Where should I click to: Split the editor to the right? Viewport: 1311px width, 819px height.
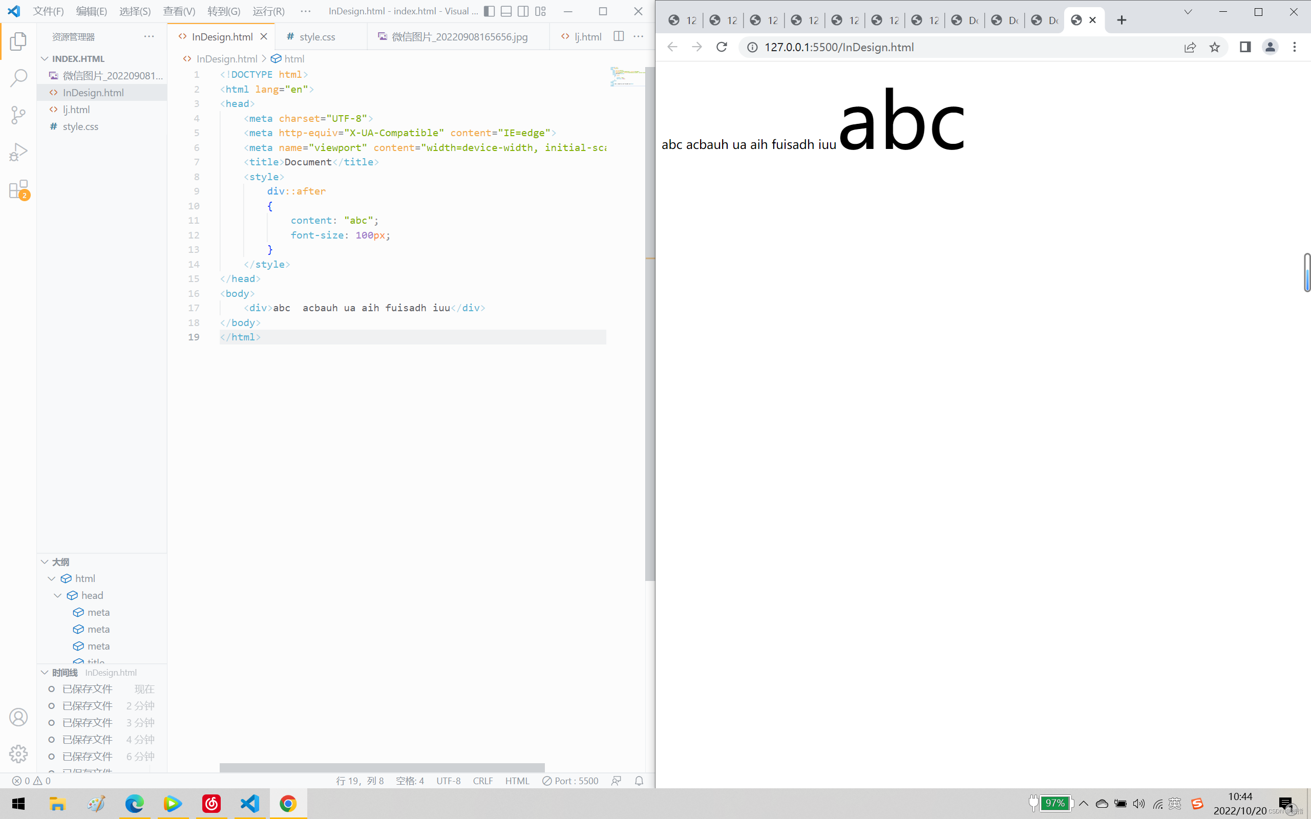pyautogui.click(x=618, y=36)
